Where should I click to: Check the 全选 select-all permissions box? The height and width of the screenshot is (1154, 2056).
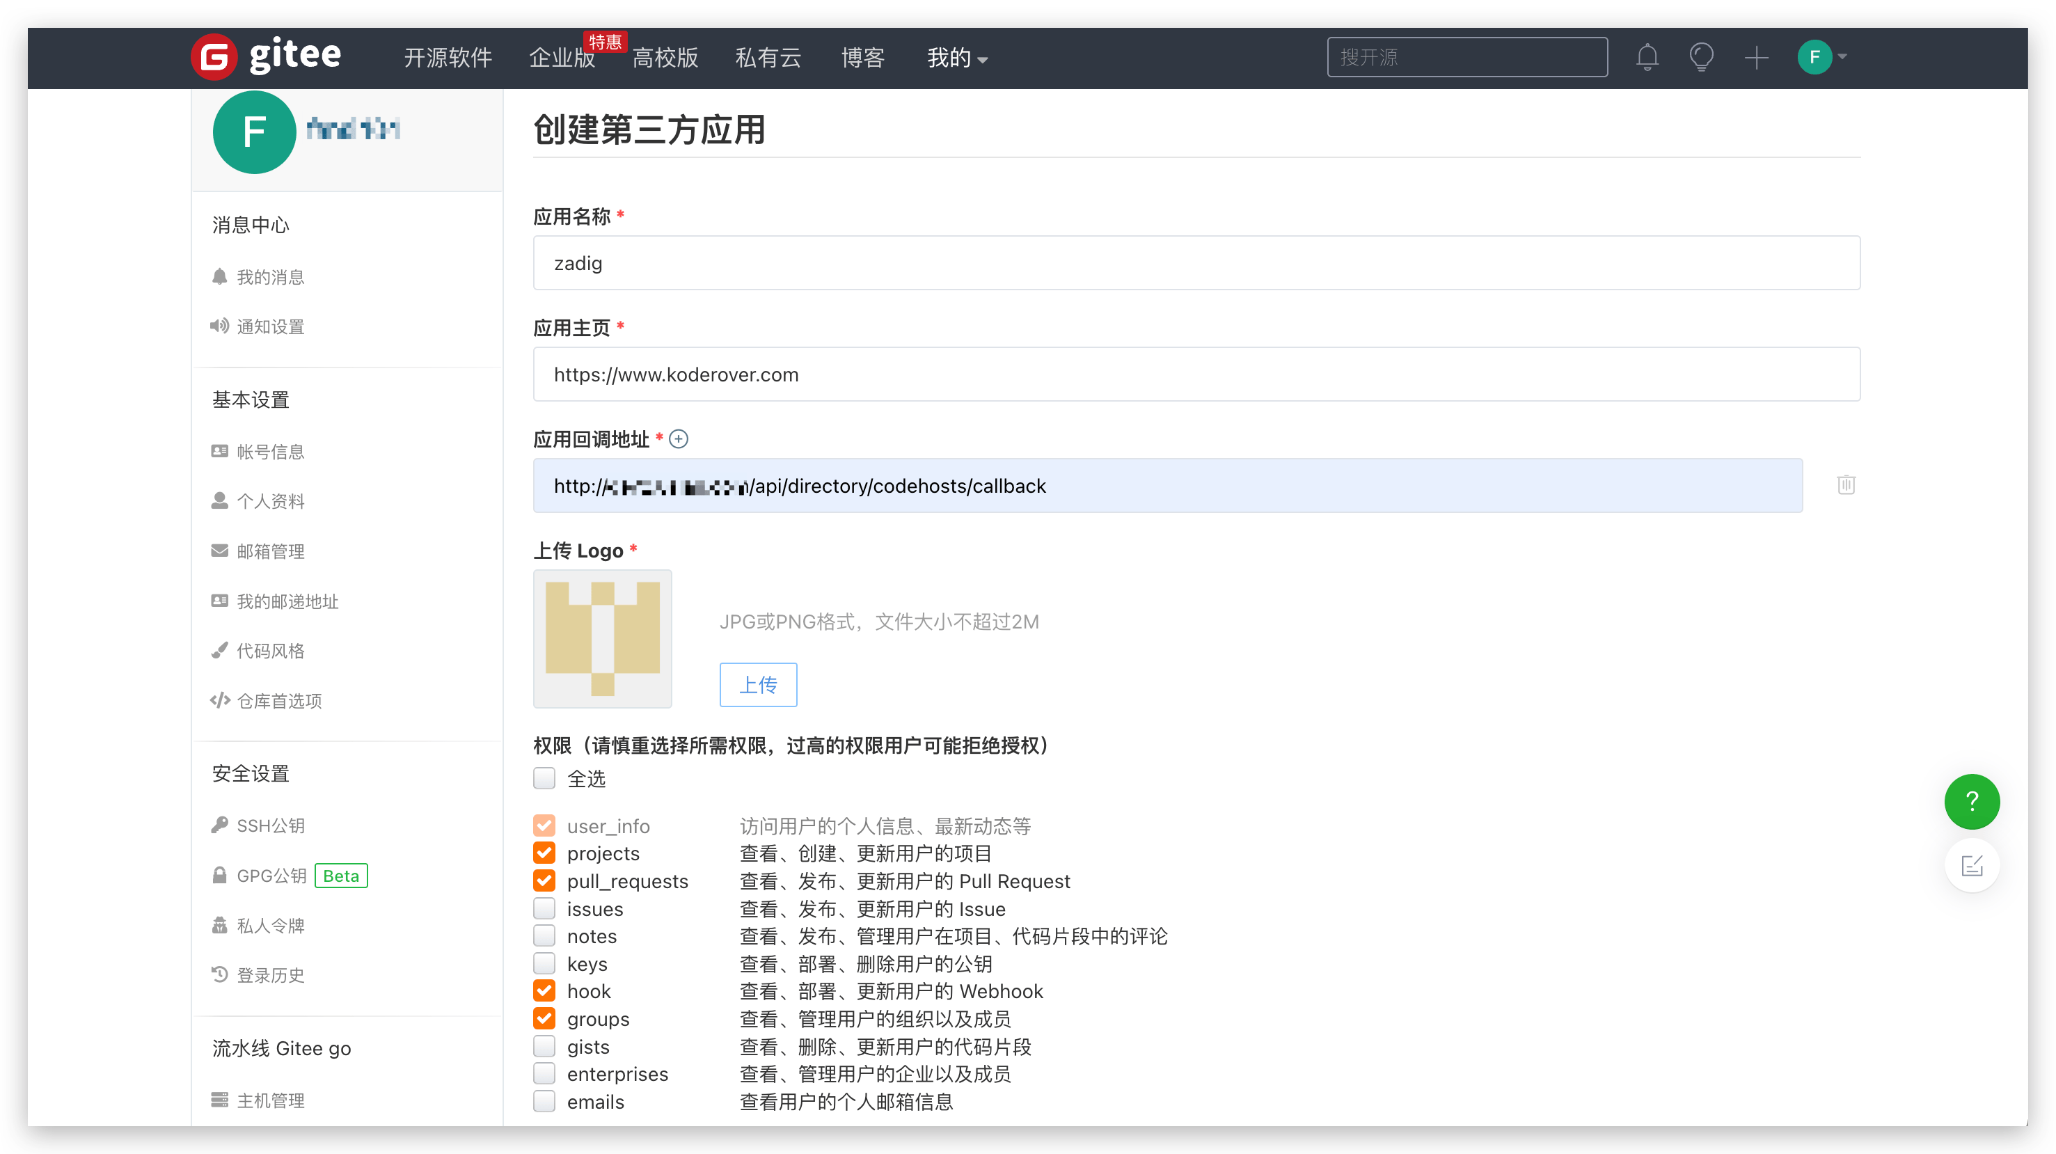tap(544, 778)
